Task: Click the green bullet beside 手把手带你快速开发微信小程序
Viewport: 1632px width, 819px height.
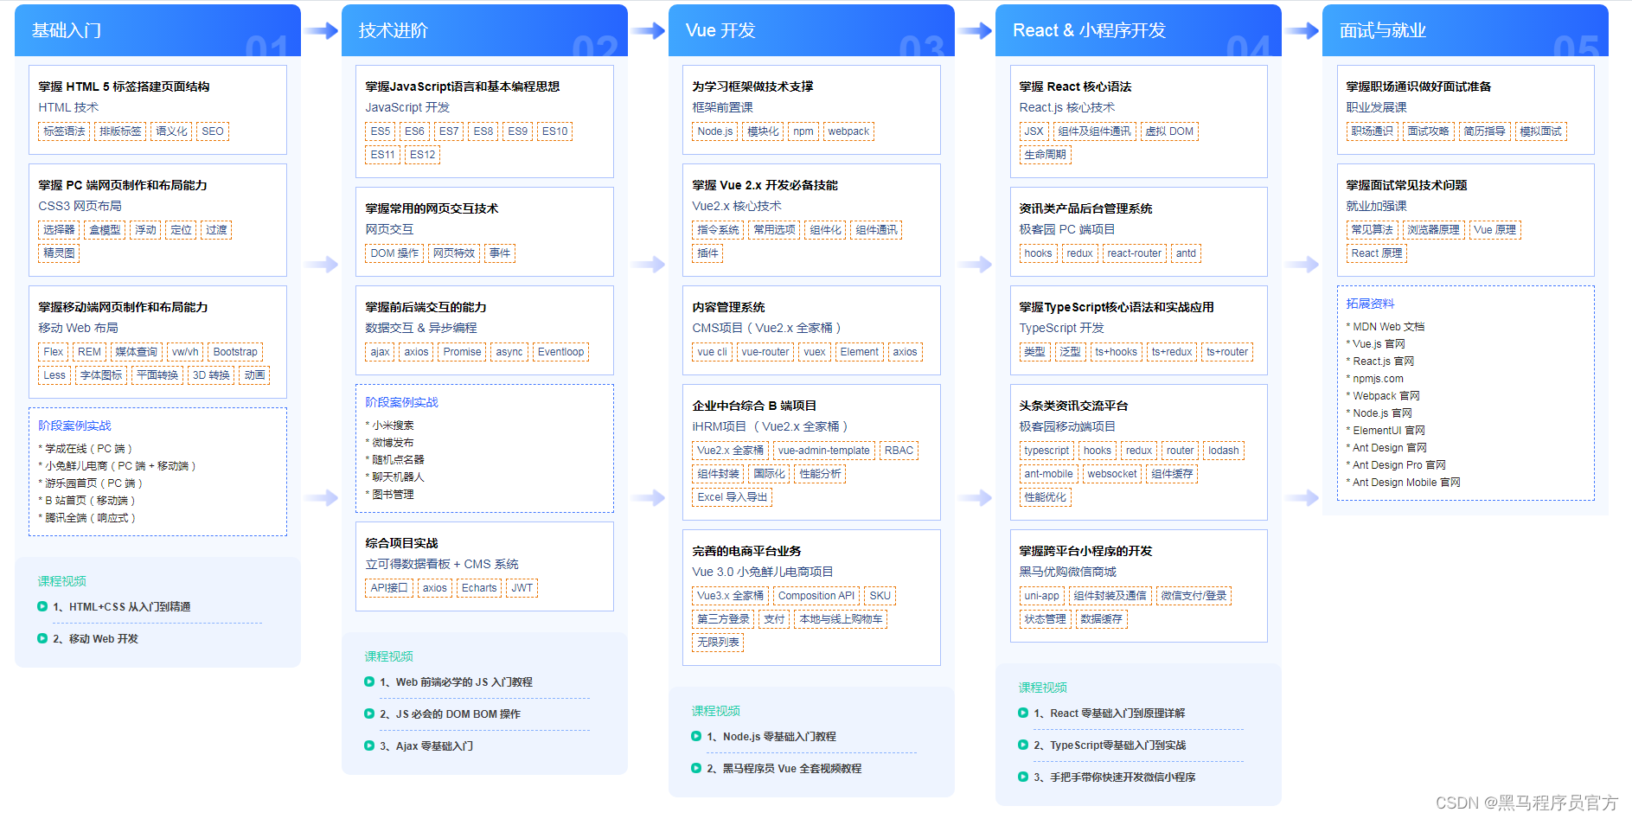Action: point(1023,777)
